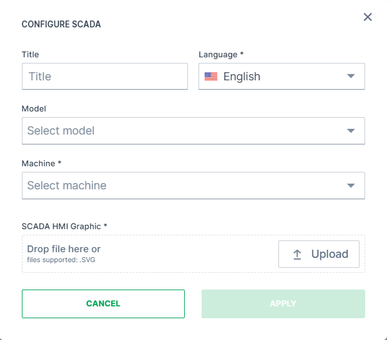Close the Configure SCADA dialog

pyautogui.click(x=368, y=17)
